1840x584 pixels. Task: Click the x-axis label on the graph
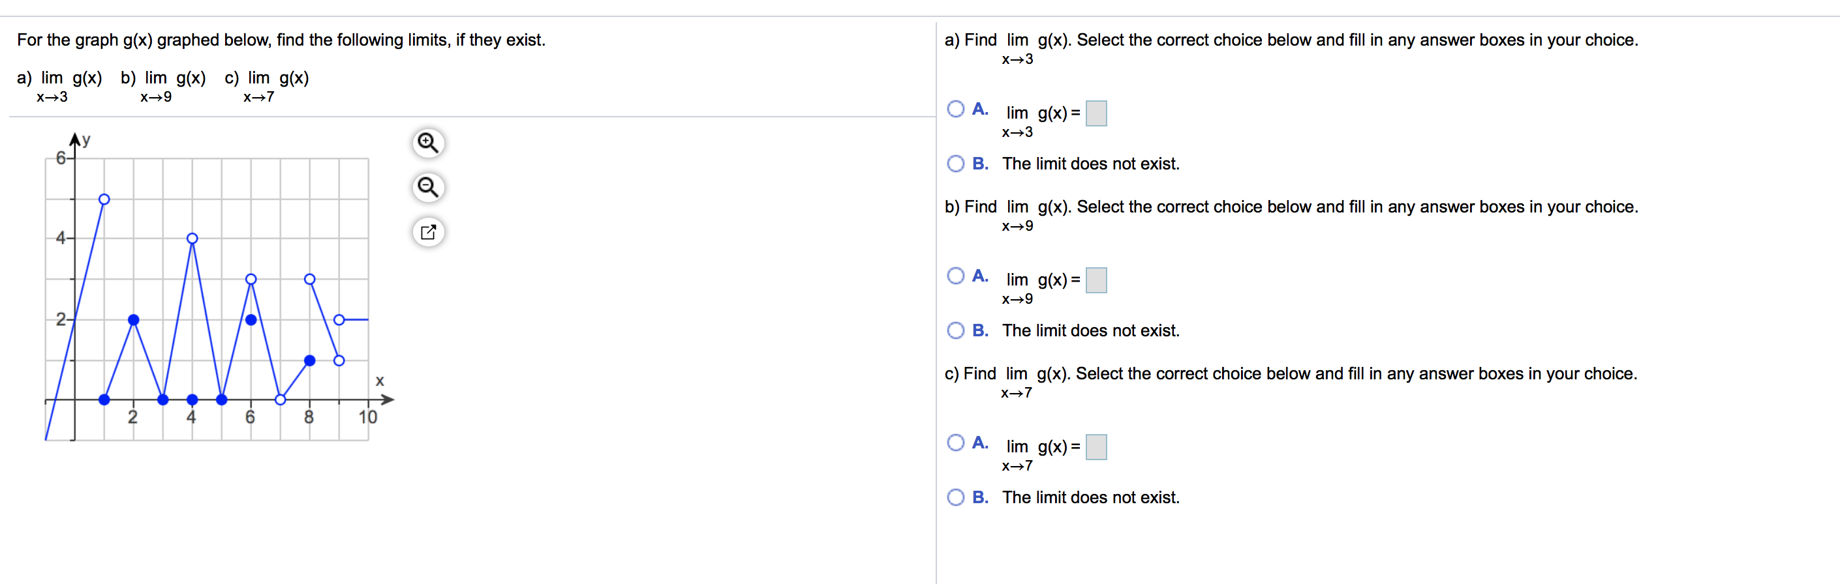[x=380, y=381]
